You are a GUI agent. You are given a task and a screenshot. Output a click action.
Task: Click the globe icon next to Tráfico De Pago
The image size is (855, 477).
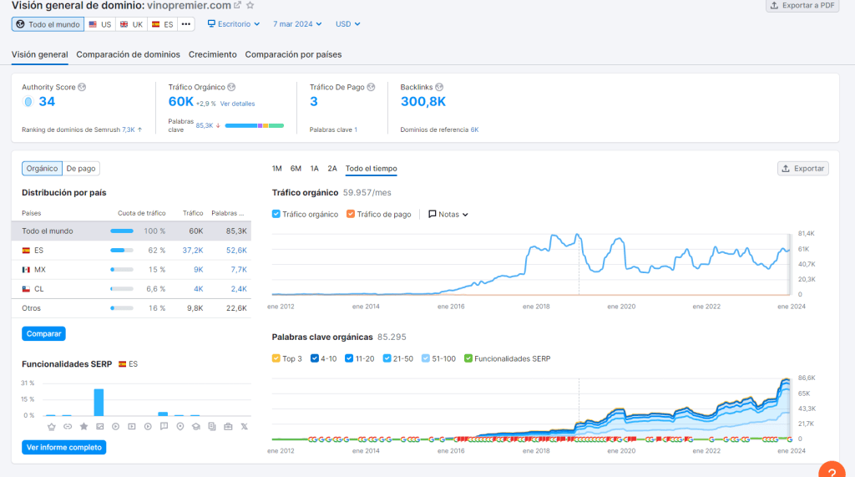[x=371, y=88]
